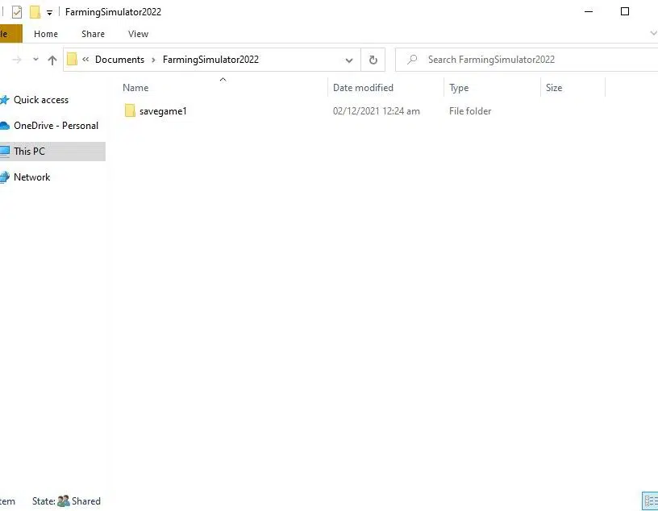Expand the Documents breadcrumb arrow
658x511 pixels.
(153, 60)
